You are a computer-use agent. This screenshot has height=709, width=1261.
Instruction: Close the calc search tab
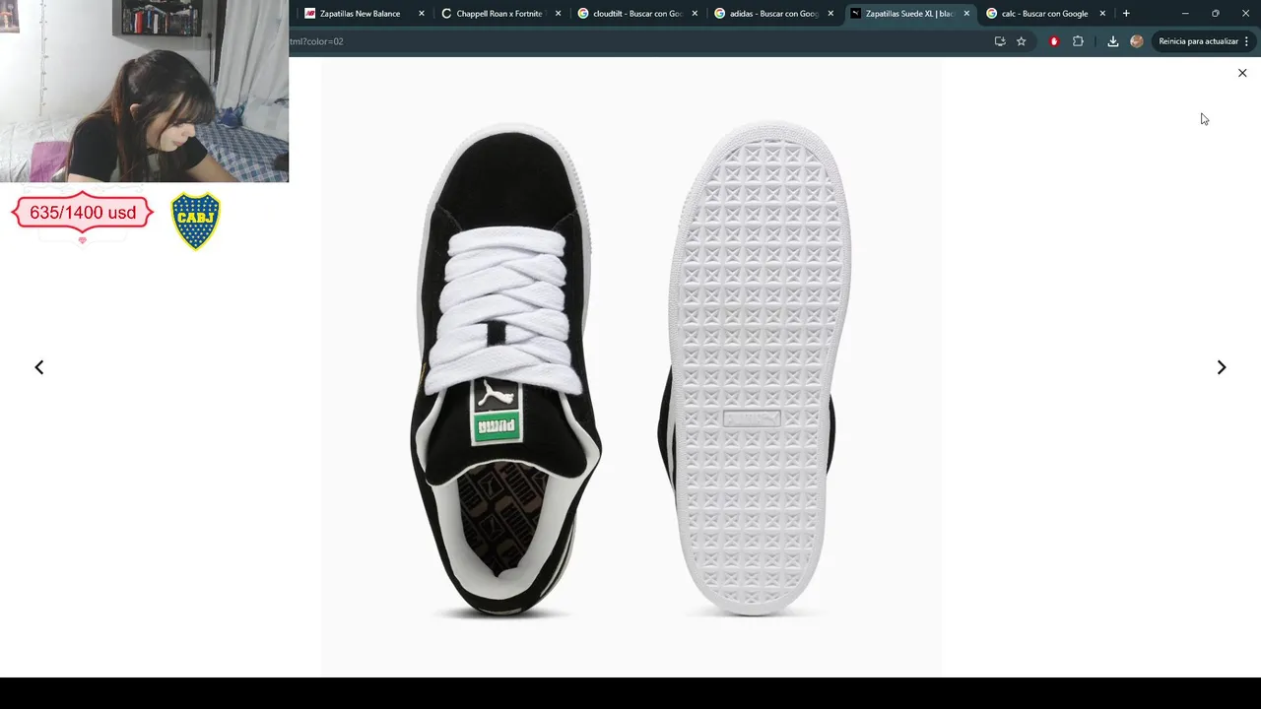(x=1102, y=14)
